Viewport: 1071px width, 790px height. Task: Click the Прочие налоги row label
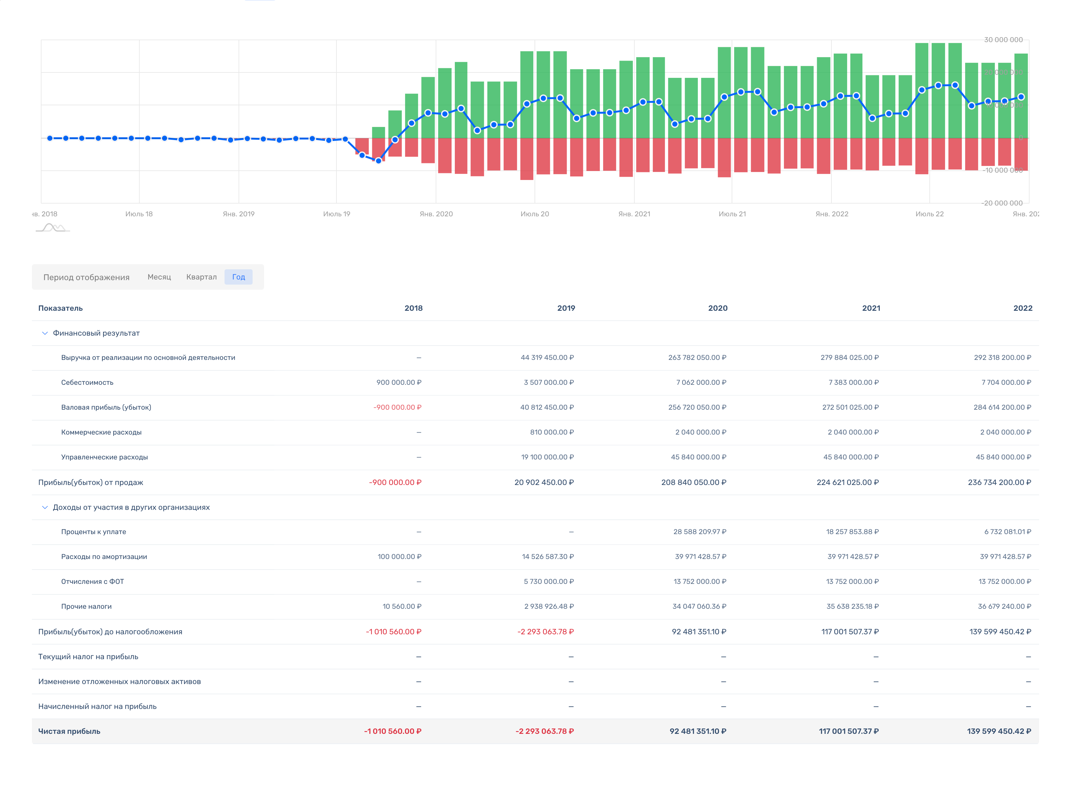pos(86,607)
